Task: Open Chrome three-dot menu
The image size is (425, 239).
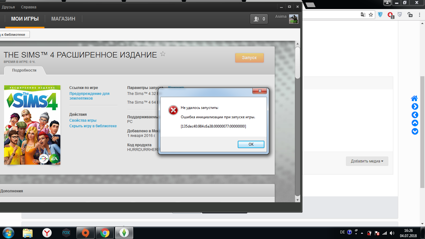Action: click(419, 15)
